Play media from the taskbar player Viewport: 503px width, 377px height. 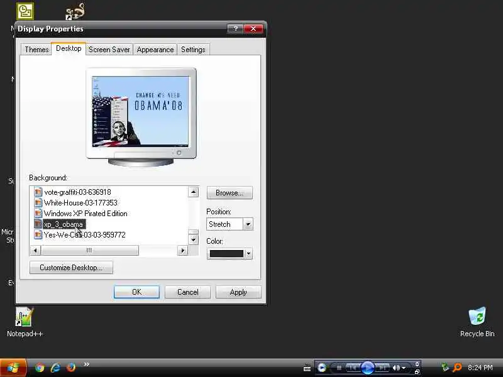point(368,368)
